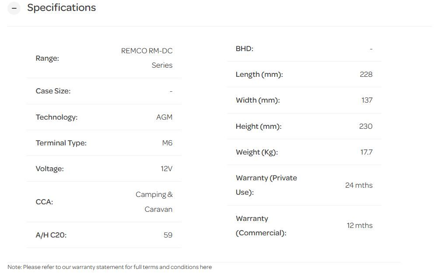The height and width of the screenshot is (279, 437).
Task: Click the 'BHD:' label
Action: pyautogui.click(x=244, y=48)
